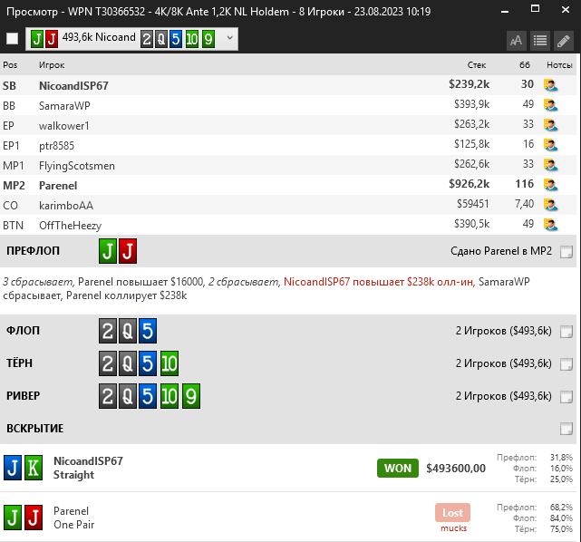Click the font size AA icon
The height and width of the screenshot is (542, 581).
(x=516, y=41)
